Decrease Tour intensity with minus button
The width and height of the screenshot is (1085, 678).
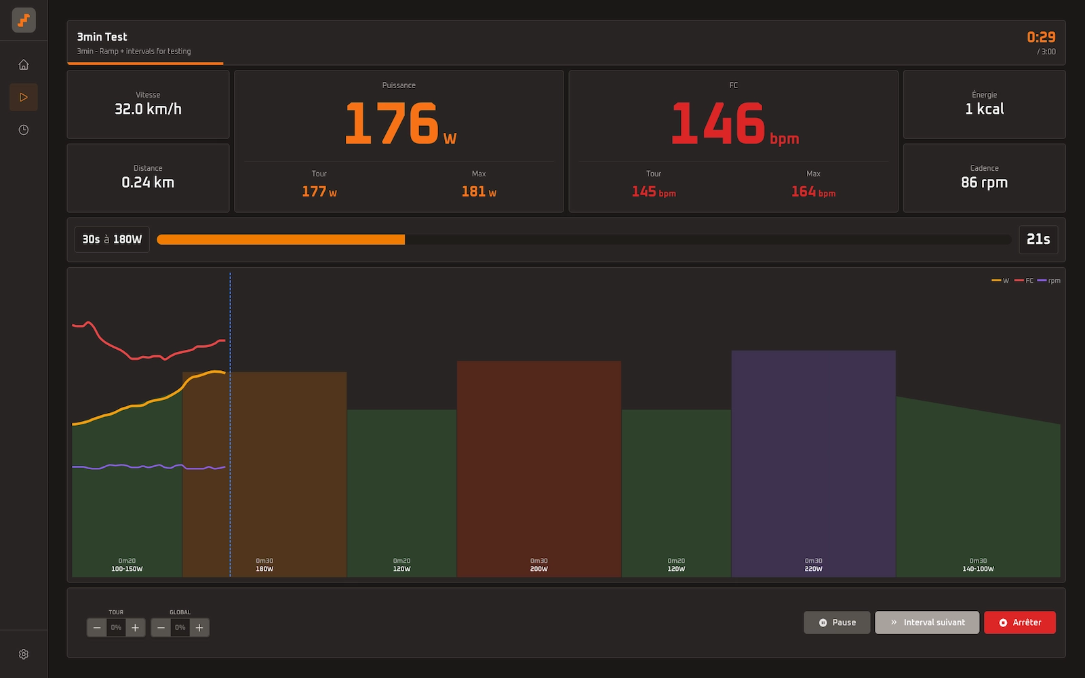(x=97, y=628)
